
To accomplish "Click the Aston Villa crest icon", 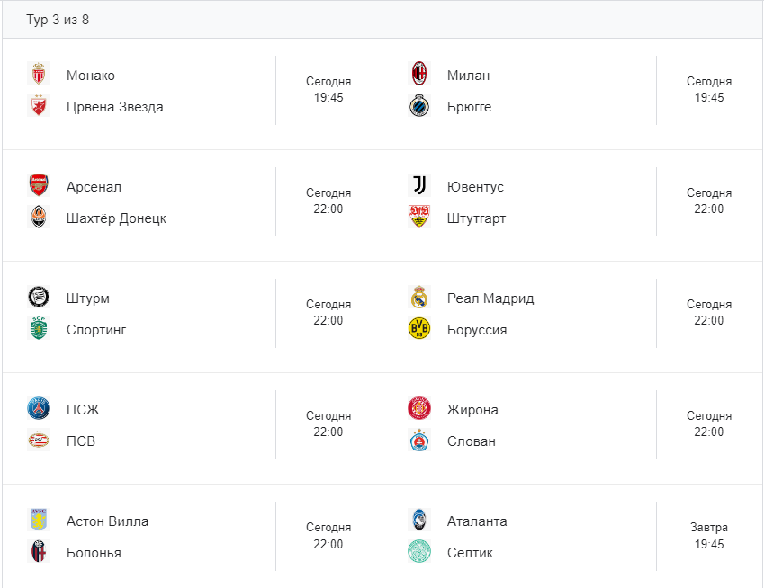I will (x=38, y=521).
